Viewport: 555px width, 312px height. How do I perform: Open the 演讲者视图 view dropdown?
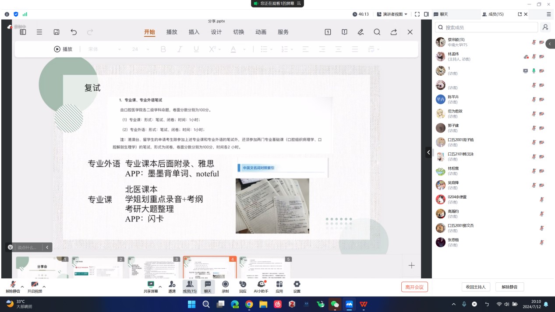click(392, 14)
